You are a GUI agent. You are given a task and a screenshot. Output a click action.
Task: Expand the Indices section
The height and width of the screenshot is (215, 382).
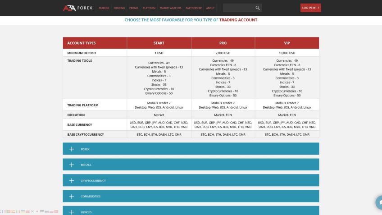click(191, 211)
